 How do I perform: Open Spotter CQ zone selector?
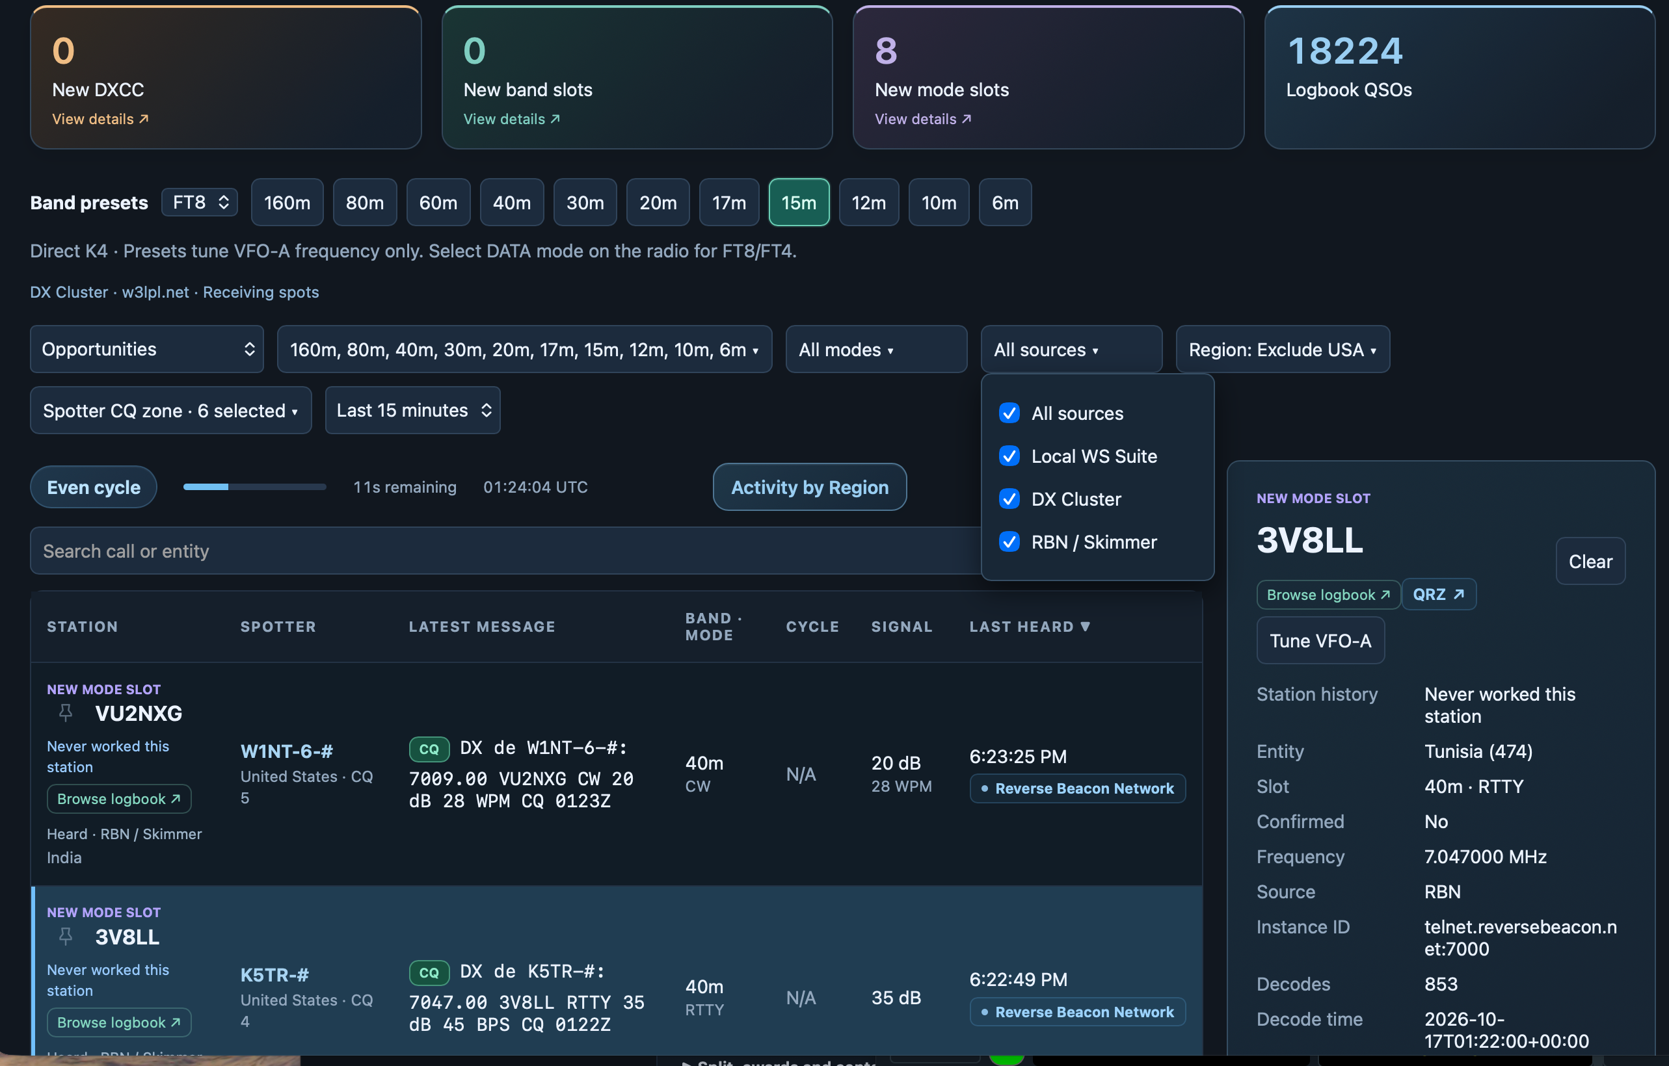point(170,410)
